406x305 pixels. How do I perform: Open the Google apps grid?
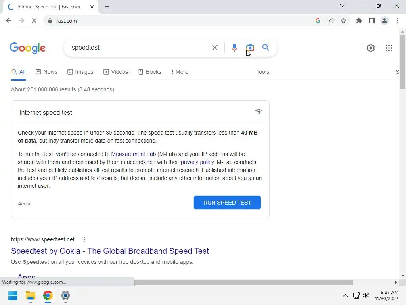pyautogui.click(x=389, y=48)
